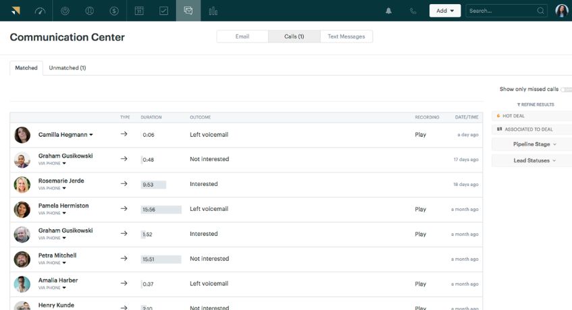
Task: Click Pamela Hermiston's 15:56 duration bar
Action: [x=161, y=210]
